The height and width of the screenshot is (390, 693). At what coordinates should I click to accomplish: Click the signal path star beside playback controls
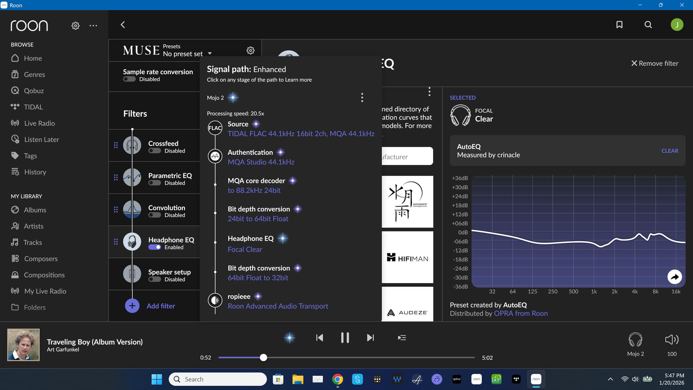(x=289, y=338)
